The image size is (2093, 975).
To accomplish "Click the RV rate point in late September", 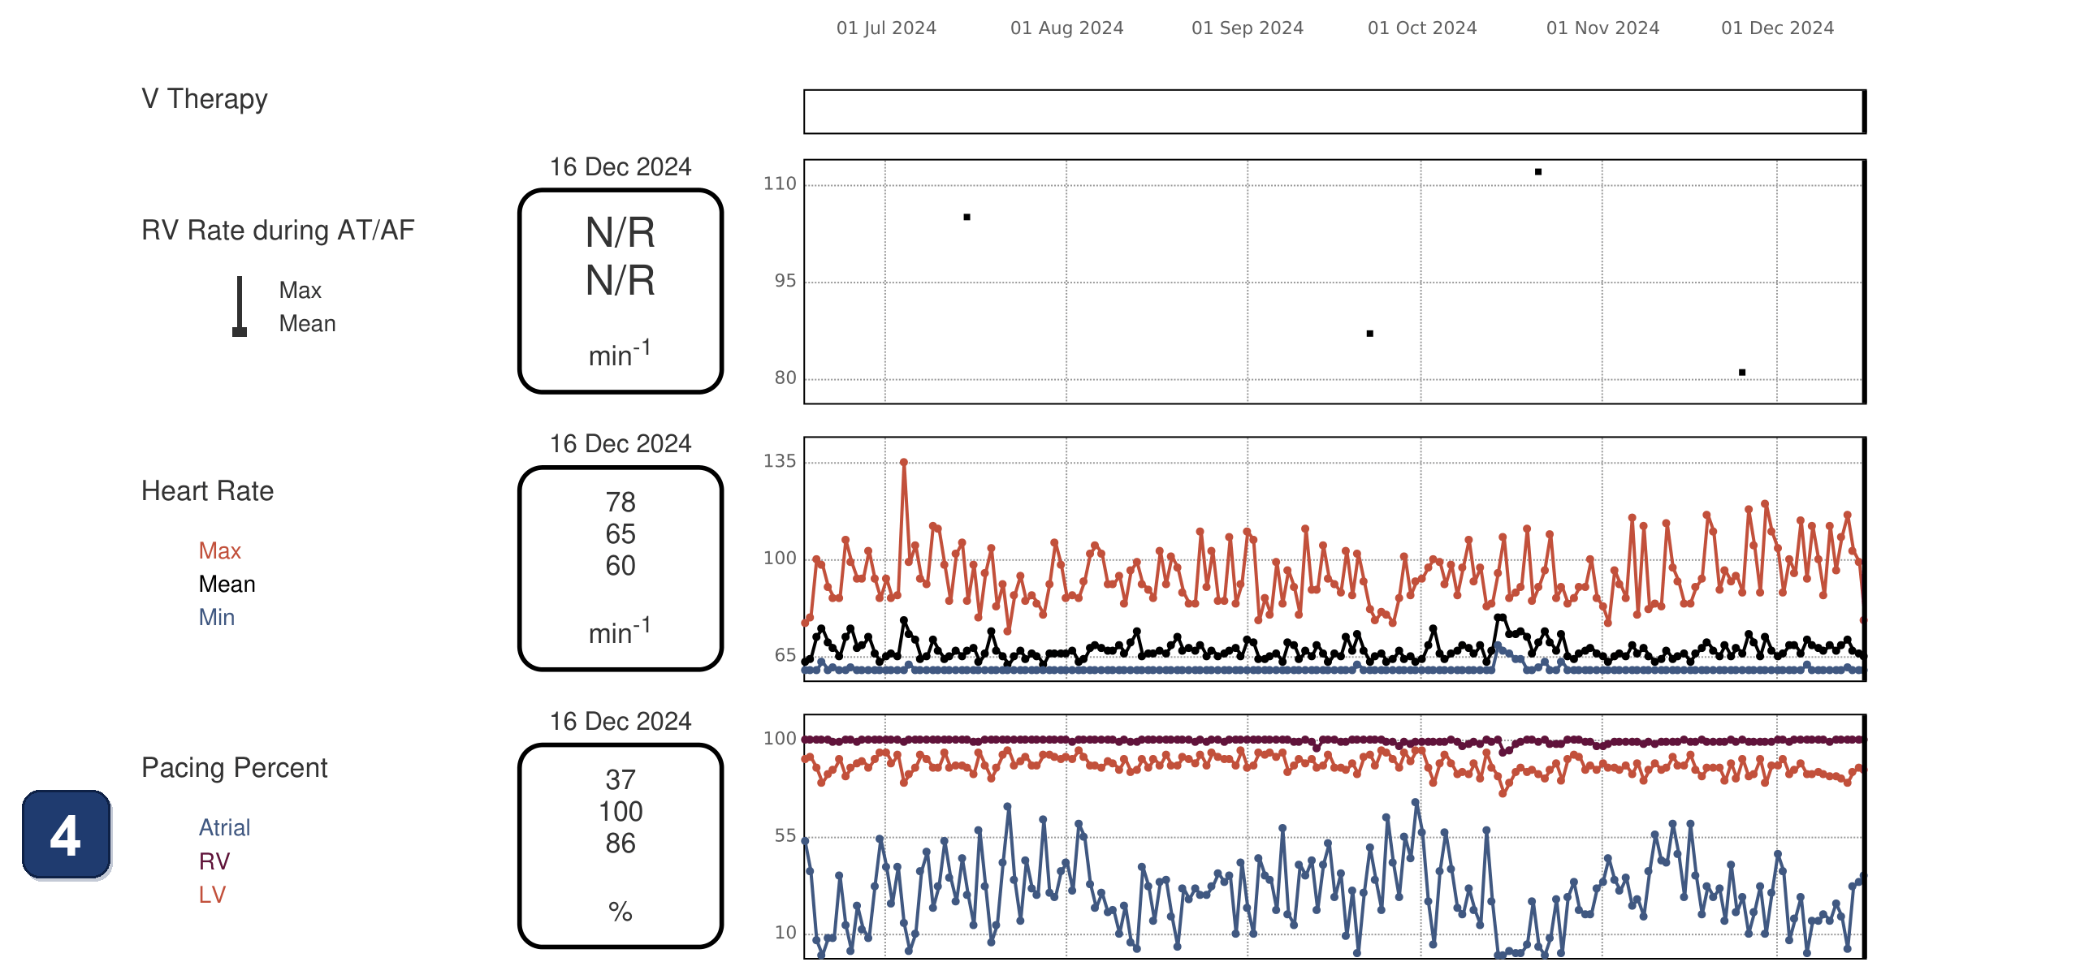I will [1369, 334].
